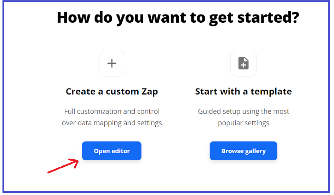Click the word 'Create' in left heading
The height and width of the screenshot is (195, 334).
[x=81, y=92]
